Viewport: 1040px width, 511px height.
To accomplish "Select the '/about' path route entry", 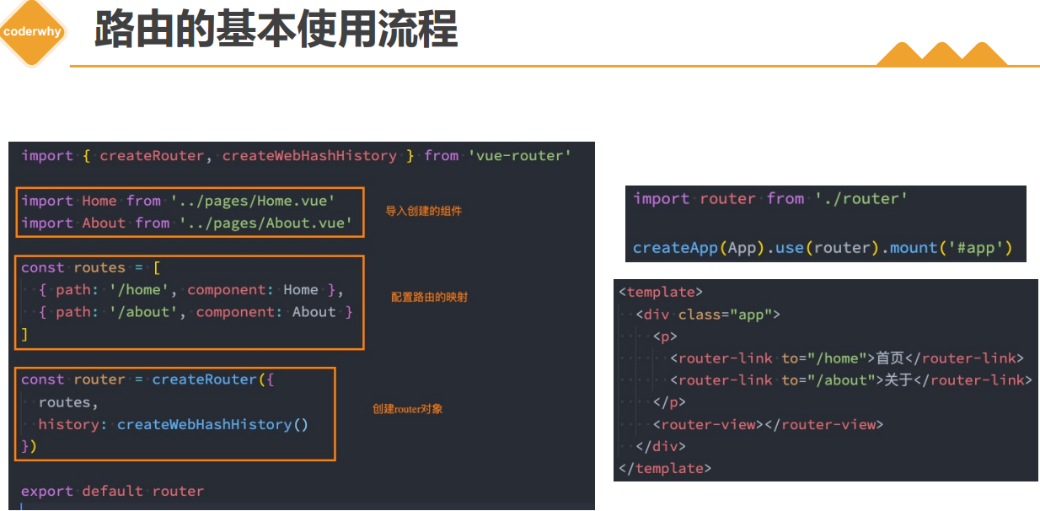I will tap(196, 312).
